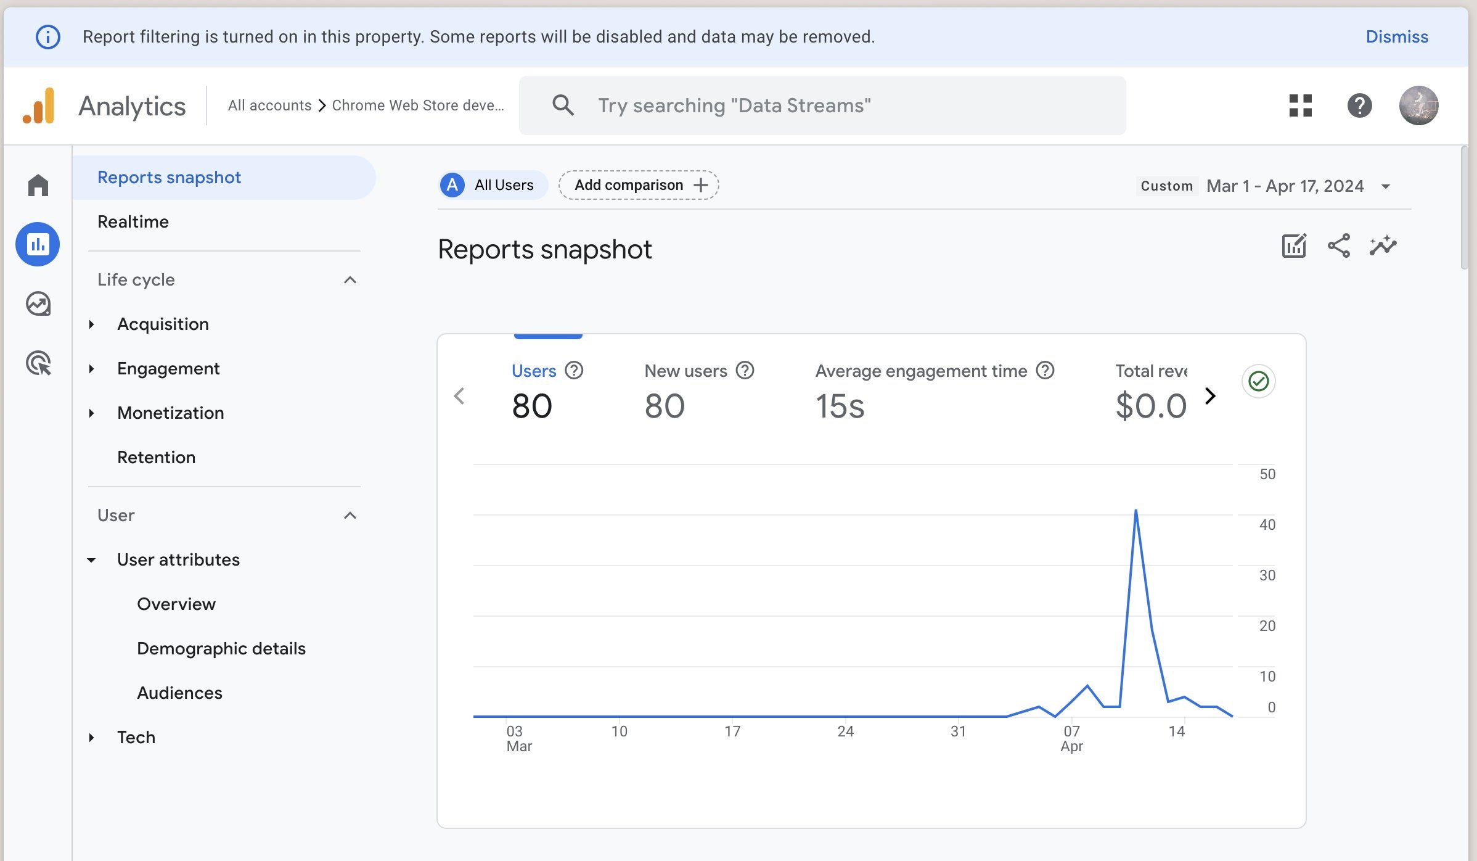This screenshot has width=1477, height=861.
Task: Click the '07 Apr' axis label
Action: (1071, 739)
